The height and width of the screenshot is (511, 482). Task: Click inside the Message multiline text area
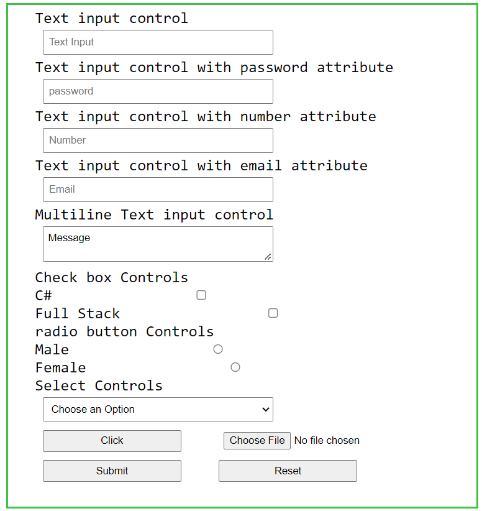158,242
